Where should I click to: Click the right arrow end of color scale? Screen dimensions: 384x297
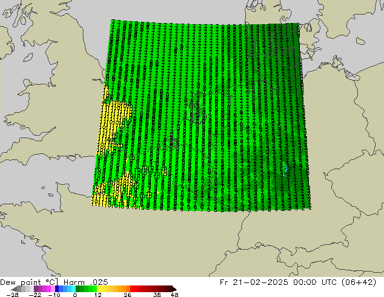click(x=174, y=289)
